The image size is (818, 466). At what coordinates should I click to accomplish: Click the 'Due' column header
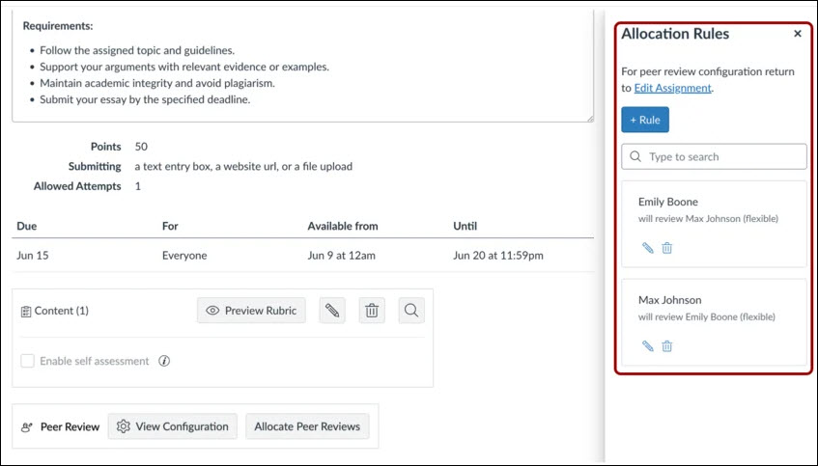click(x=27, y=226)
